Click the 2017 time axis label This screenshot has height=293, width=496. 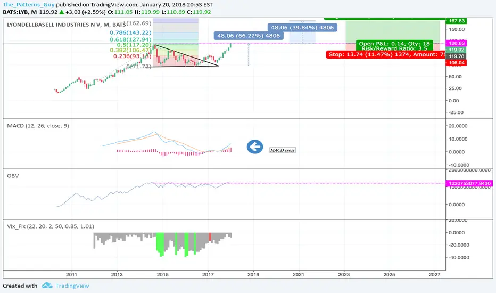pos(208,275)
